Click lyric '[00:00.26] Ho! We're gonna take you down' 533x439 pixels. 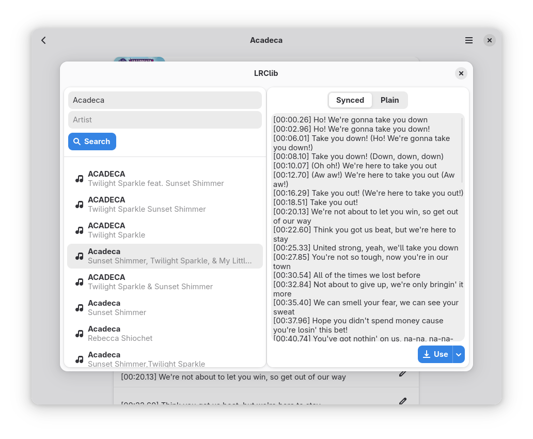351,120
